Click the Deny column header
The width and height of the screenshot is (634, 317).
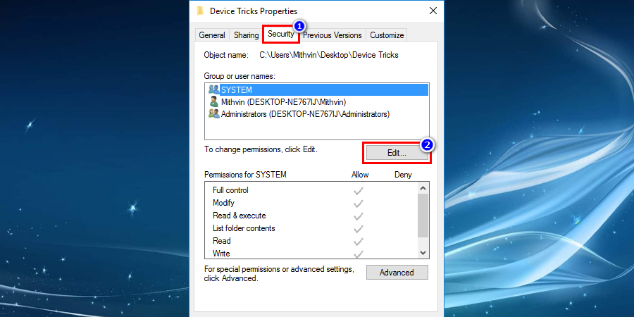[x=403, y=175]
